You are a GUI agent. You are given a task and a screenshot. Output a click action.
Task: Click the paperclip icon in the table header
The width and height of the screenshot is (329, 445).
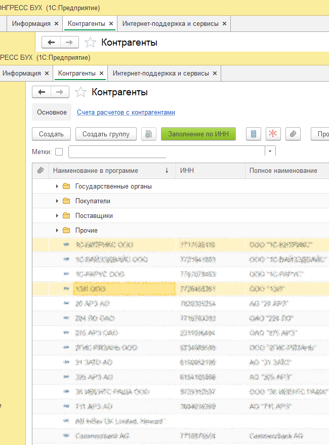pyautogui.click(x=40, y=171)
